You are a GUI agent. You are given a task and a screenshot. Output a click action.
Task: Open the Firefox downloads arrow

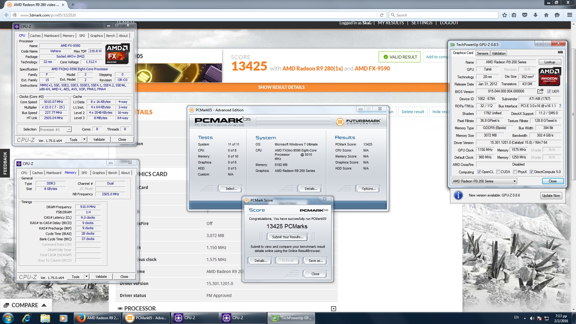tap(535, 15)
